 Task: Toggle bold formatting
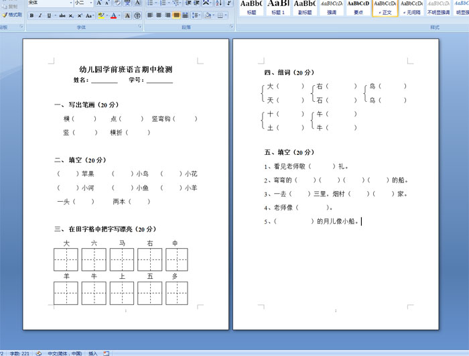pyautogui.click(x=31, y=15)
